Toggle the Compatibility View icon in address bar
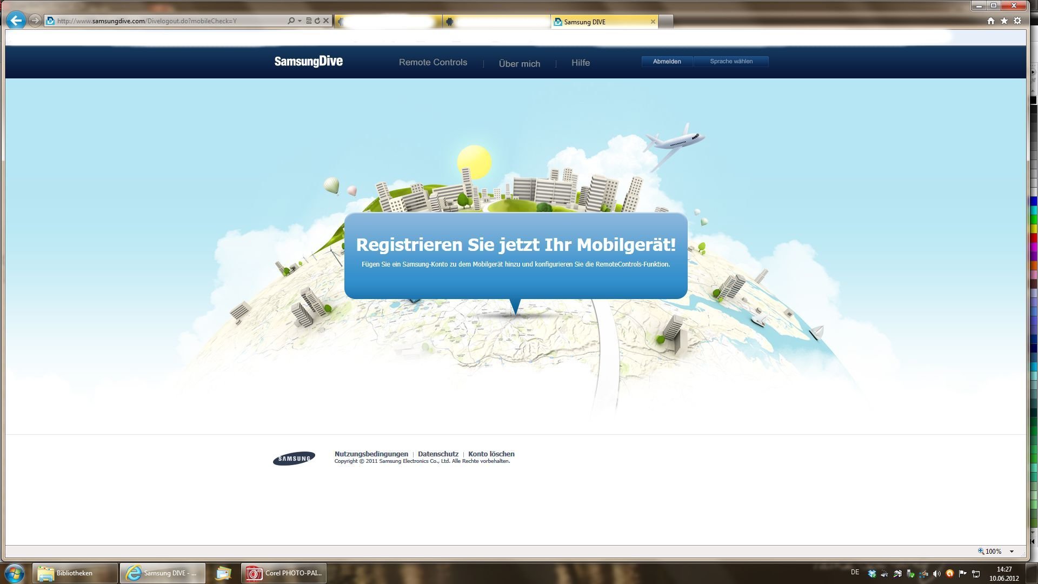The height and width of the screenshot is (584, 1038). [309, 21]
